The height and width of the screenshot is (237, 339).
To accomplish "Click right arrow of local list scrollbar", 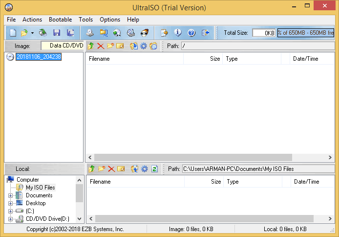I will 330,218.
